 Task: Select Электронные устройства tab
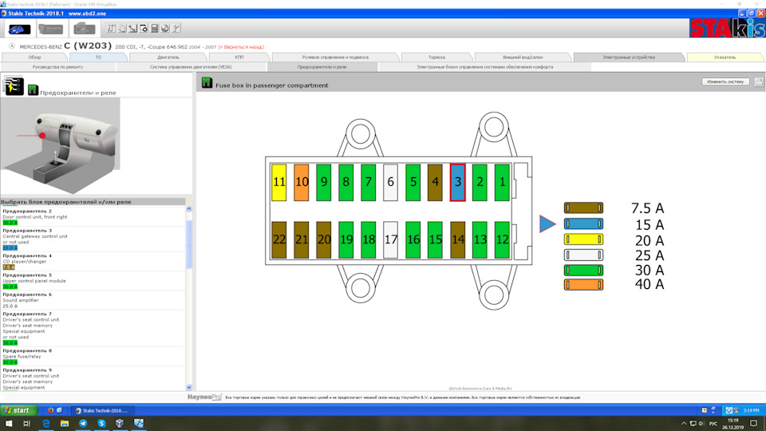[x=629, y=57]
